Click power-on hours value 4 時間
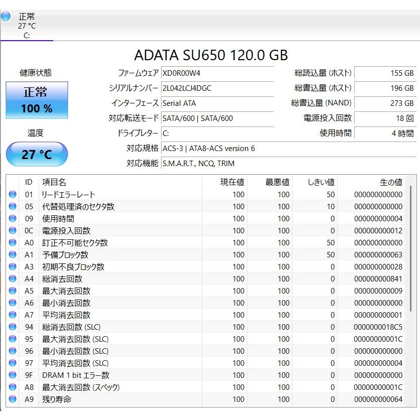Viewport: 420px width, 420px height. click(x=385, y=133)
